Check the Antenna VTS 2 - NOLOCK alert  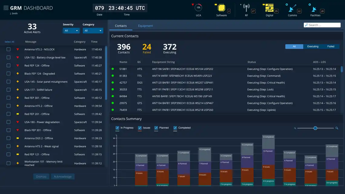point(8,49)
